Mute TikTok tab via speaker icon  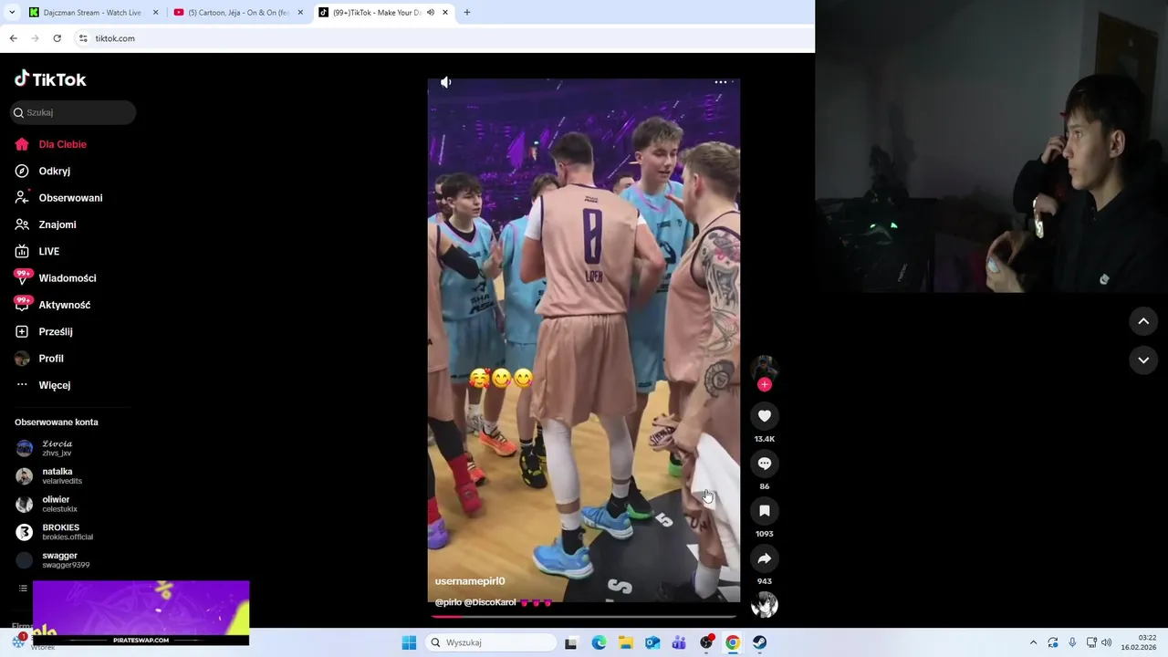point(431,13)
